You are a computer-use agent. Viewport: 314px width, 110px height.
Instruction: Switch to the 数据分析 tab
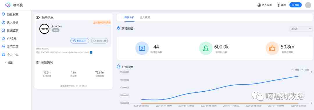129,17
